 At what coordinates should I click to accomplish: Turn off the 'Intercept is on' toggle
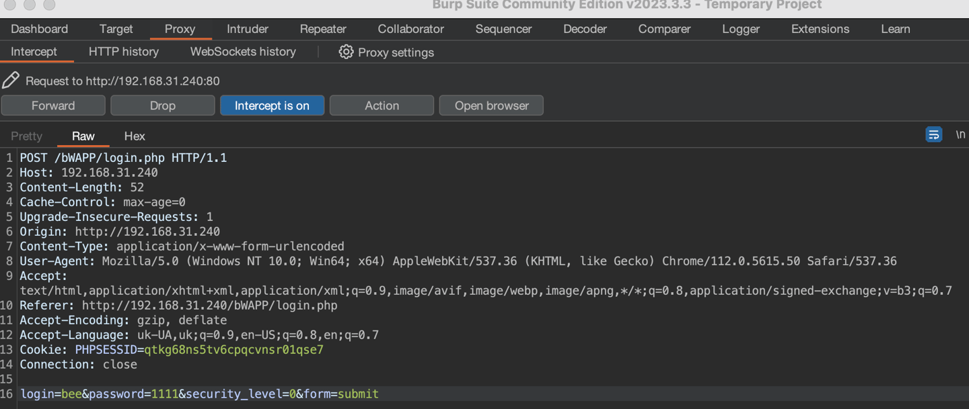click(272, 105)
